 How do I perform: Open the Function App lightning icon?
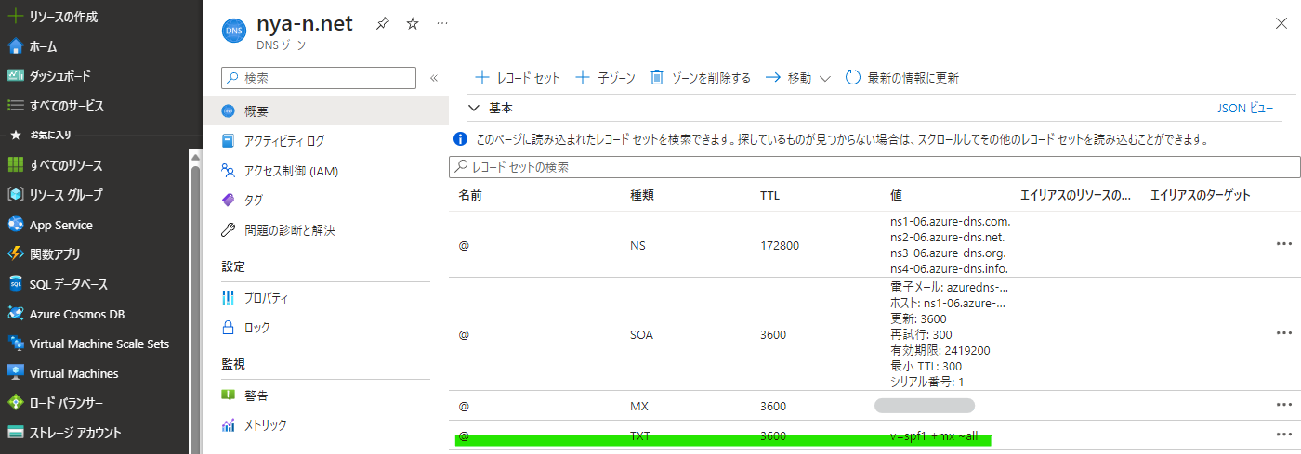15,254
